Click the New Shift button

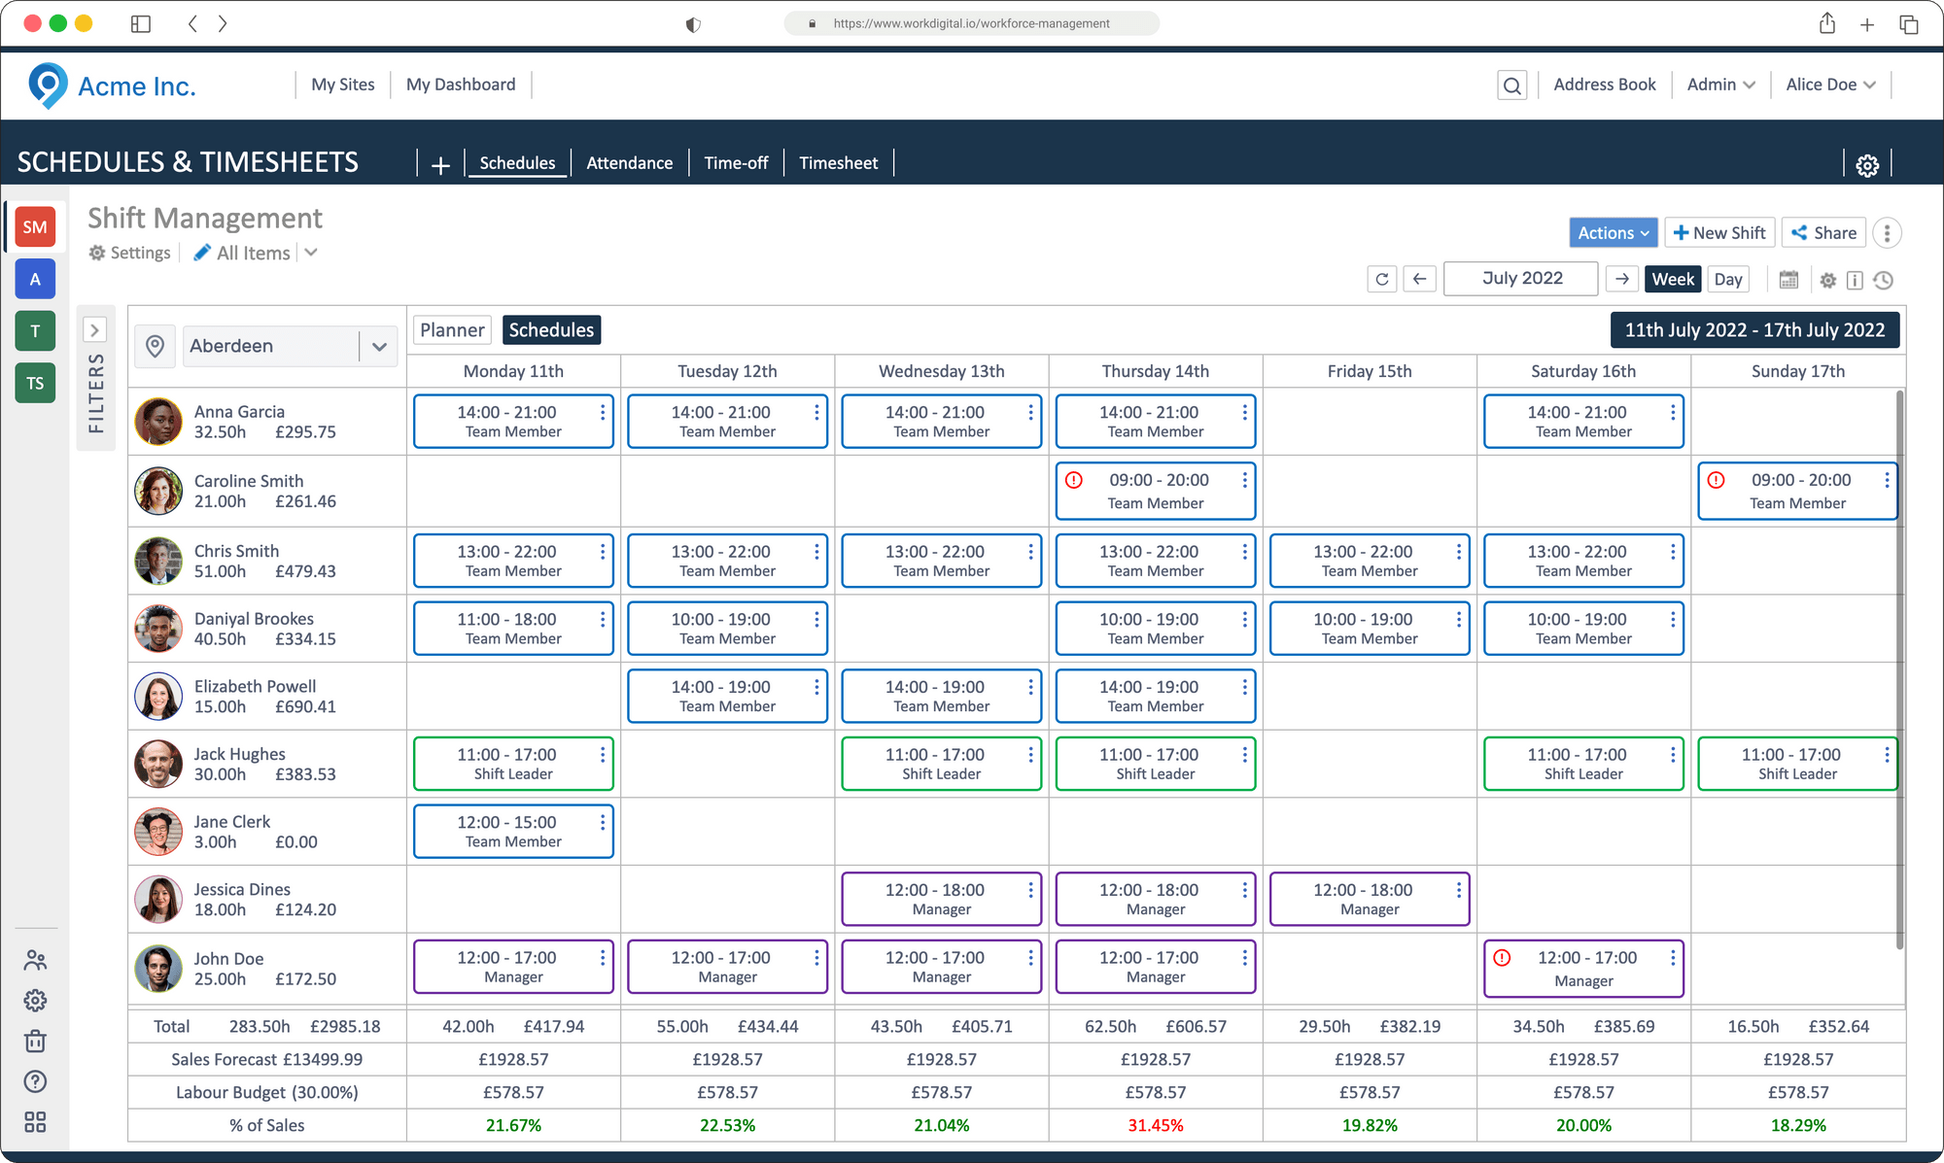point(1719,232)
